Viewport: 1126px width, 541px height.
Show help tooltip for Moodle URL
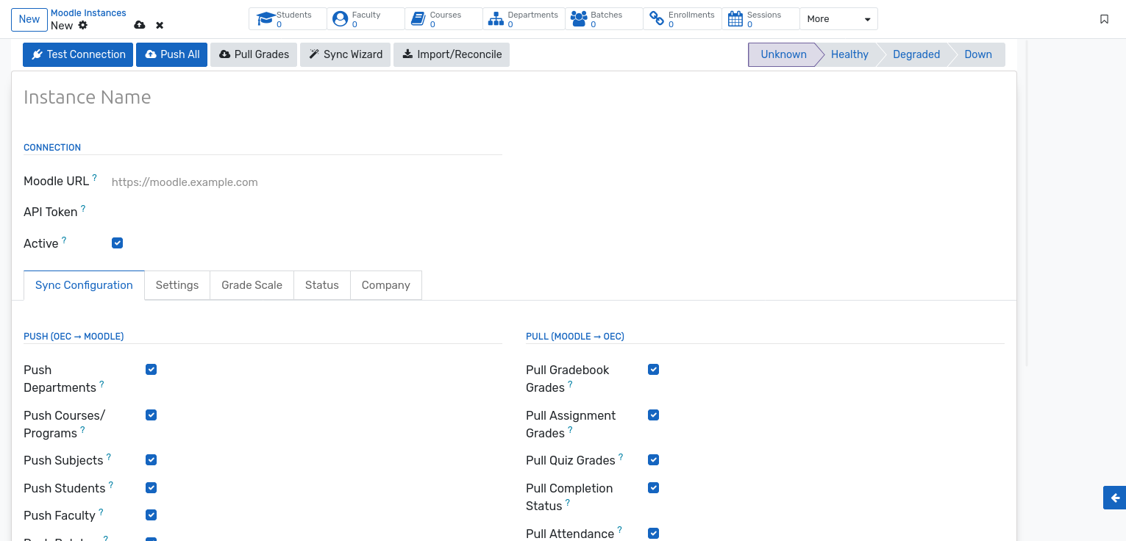click(95, 177)
